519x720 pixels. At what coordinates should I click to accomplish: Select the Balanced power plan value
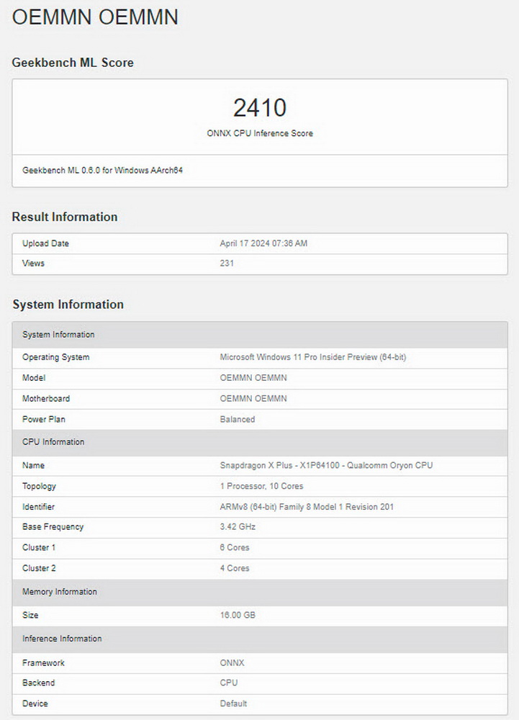[238, 419]
